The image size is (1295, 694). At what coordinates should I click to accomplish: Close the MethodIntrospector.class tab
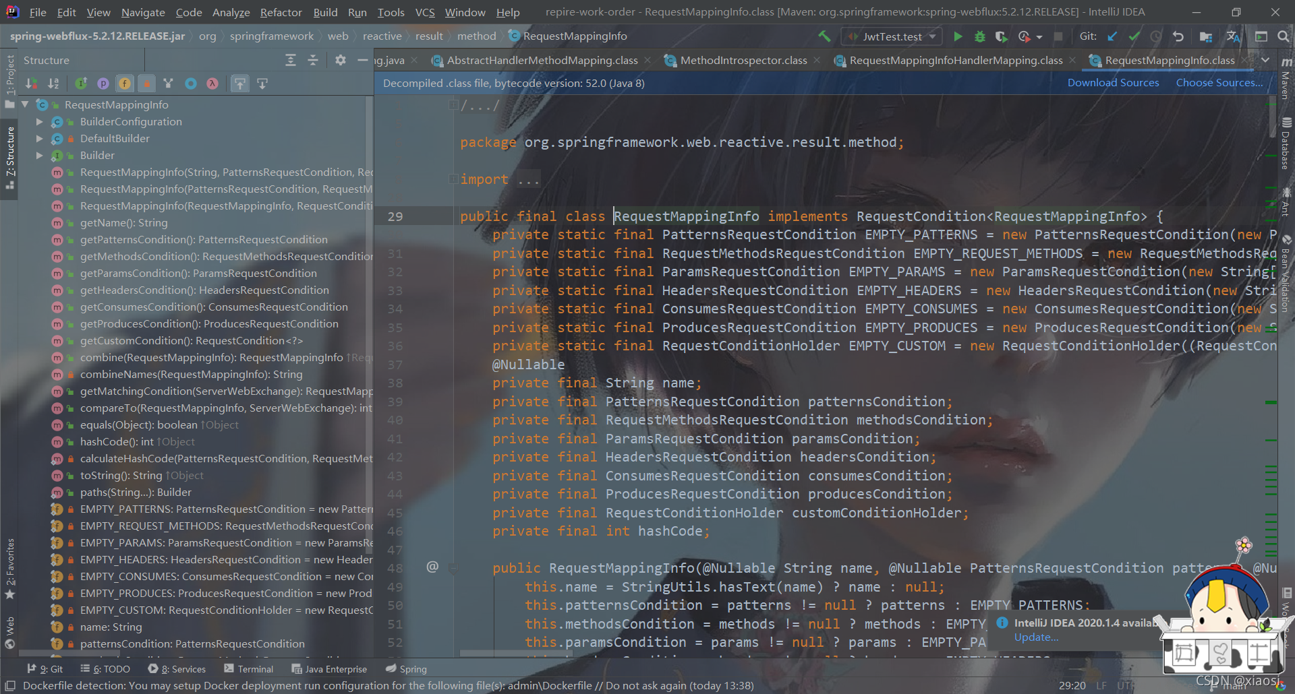(817, 61)
